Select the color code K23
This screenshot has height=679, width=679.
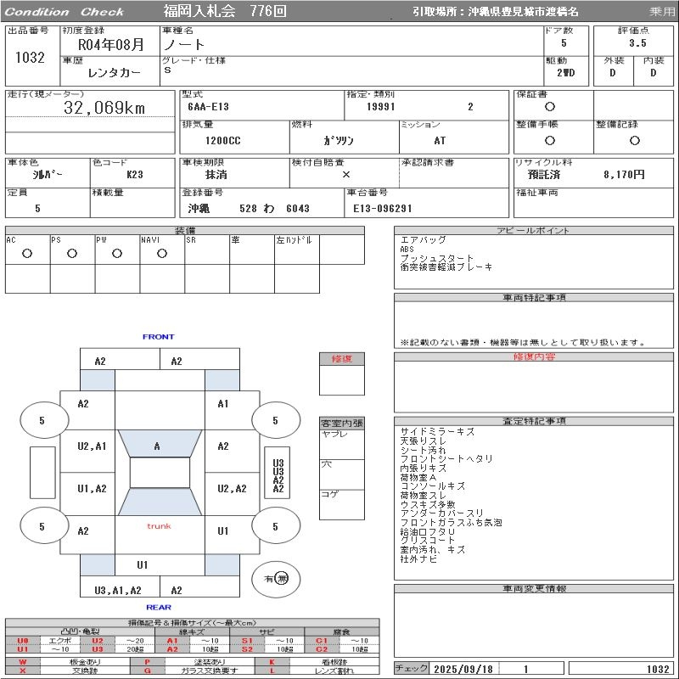[x=135, y=175]
